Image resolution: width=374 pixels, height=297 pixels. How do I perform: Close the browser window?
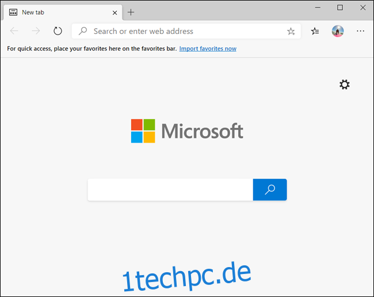pos(363,7)
